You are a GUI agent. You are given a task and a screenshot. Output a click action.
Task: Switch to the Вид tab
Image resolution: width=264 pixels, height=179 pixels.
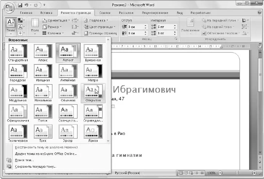[x=180, y=13]
